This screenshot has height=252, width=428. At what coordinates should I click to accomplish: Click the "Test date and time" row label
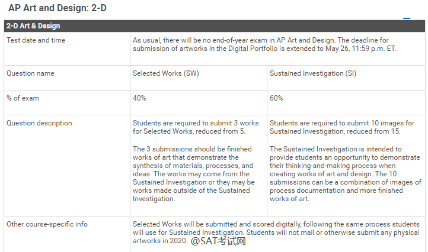(x=36, y=40)
